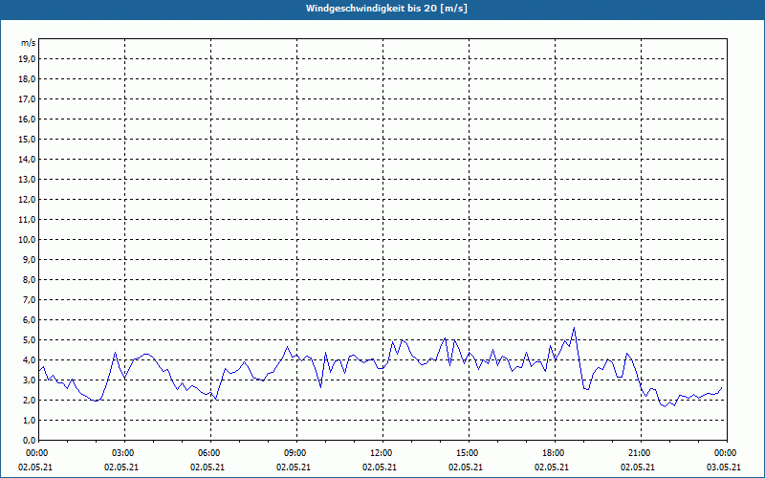Click the 21:00 time label
The width and height of the screenshot is (765, 478).
point(641,453)
